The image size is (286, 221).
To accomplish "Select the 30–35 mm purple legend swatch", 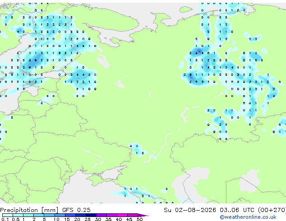I will tap(101, 215).
